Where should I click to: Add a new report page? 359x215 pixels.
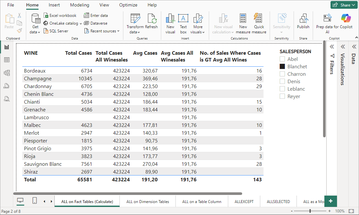point(331,201)
